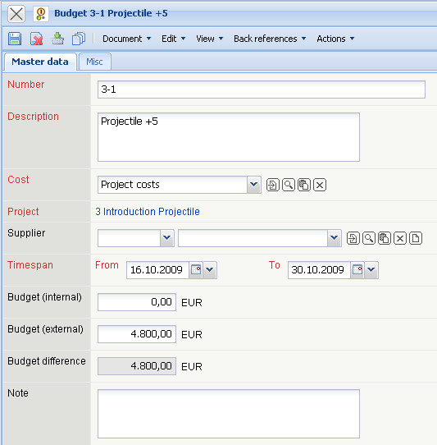Switch to the Misc tab
Image resolution: width=437 pixels, height=445 pixels.
[x=94, y=62]
